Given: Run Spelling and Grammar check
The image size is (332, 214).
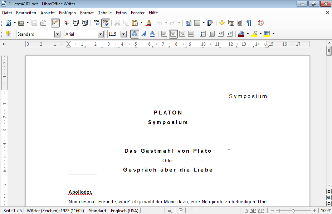Looking at the screenshot, I should point(96,23).
